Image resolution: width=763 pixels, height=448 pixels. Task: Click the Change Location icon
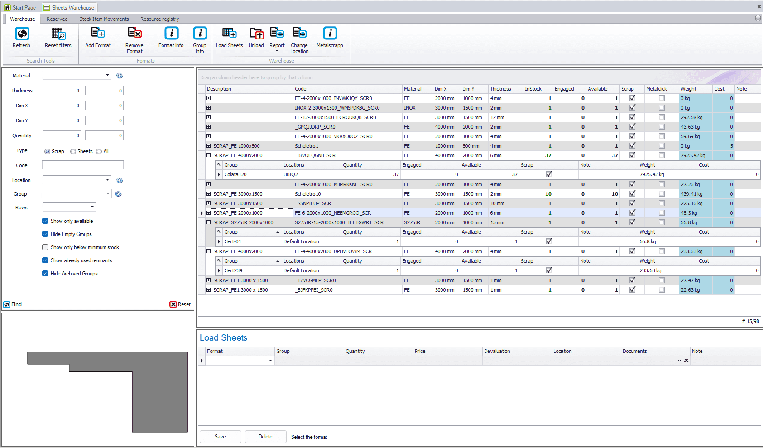tap(299, 33)
